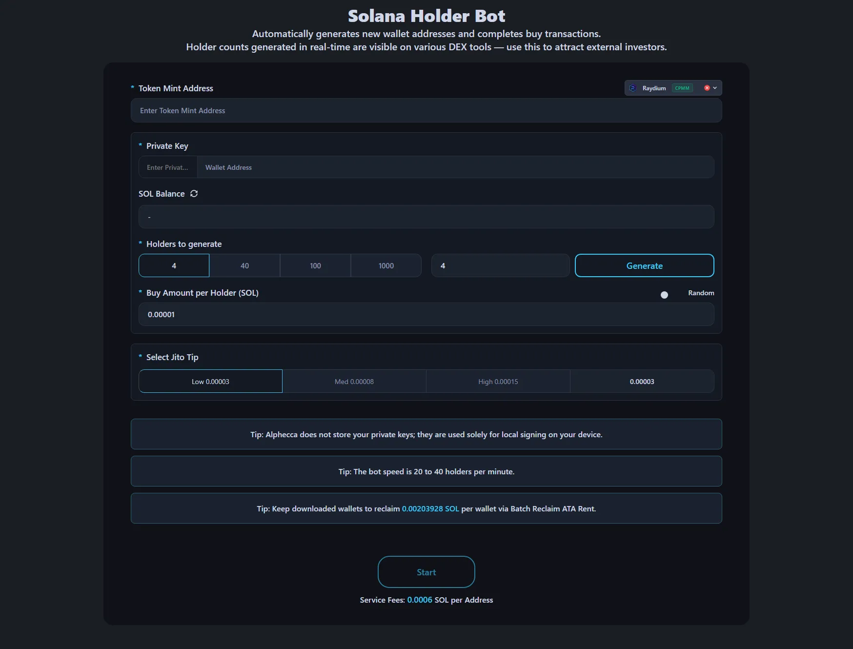Viewport: 853px width, 649px height.
Task: Click the custom Jito tip value field
Action: click(642, 382)
